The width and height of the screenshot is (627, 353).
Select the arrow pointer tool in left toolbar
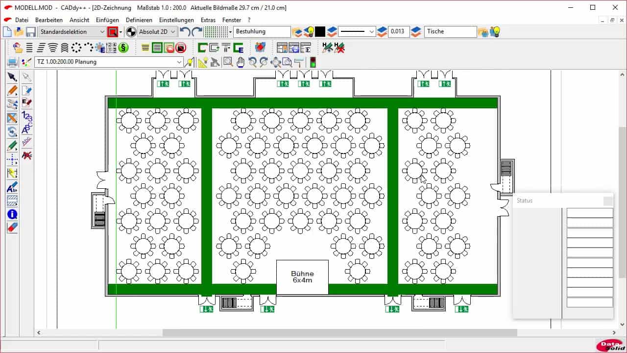[12, 77]
